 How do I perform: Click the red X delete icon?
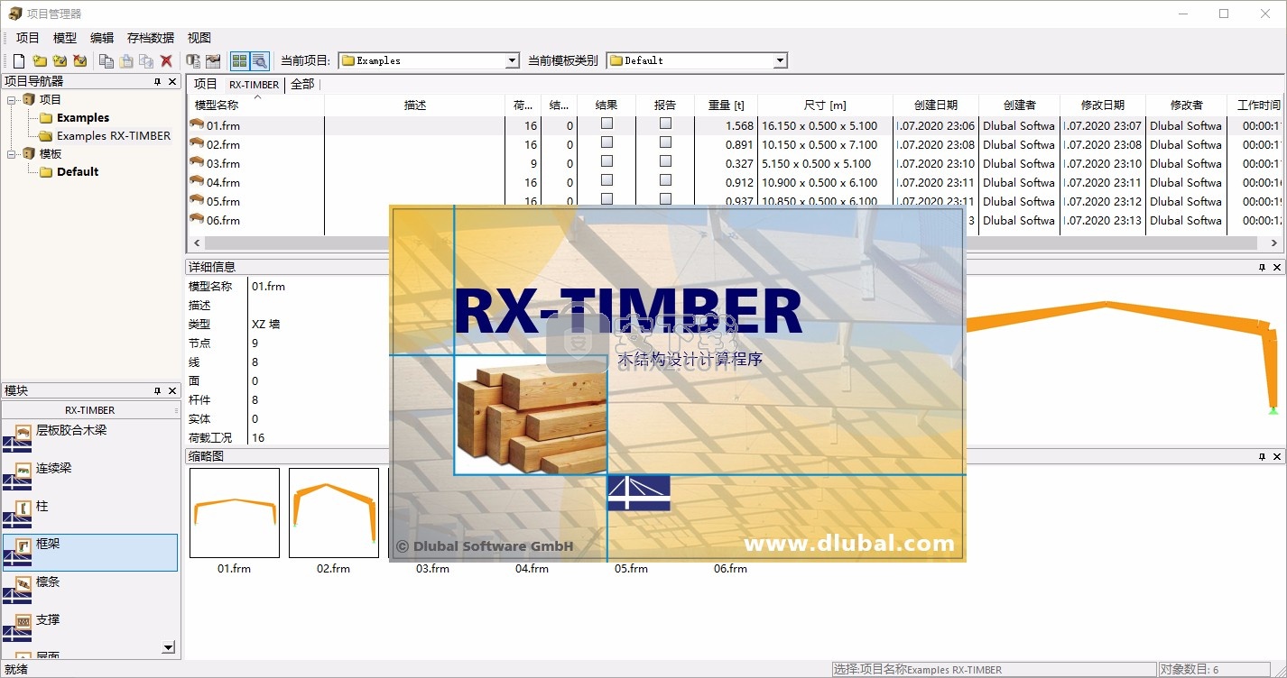(x=166, y=61)
